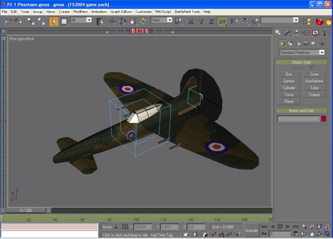333x239 pixels.
Task: Activate the Select and Move tool
Action: (112, 21)
